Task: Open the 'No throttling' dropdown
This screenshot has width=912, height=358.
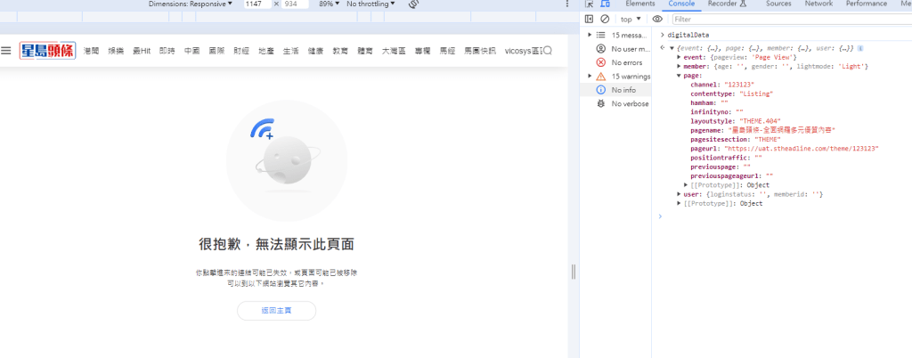Action: pyautogui.click(x=370, y=4)
